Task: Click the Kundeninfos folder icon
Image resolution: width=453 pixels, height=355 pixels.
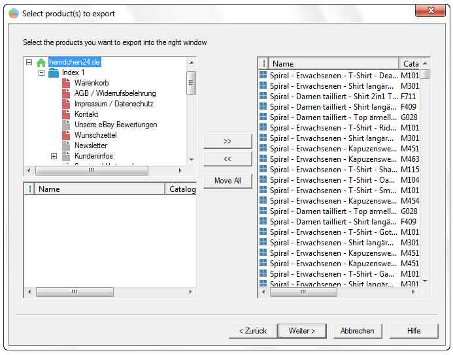Action: (66, 157)
